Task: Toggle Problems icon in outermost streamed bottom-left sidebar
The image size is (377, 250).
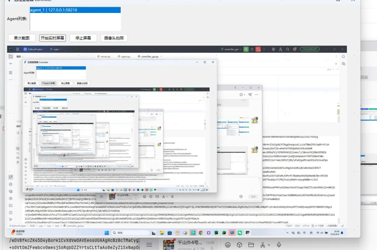Action: (10, 213)
